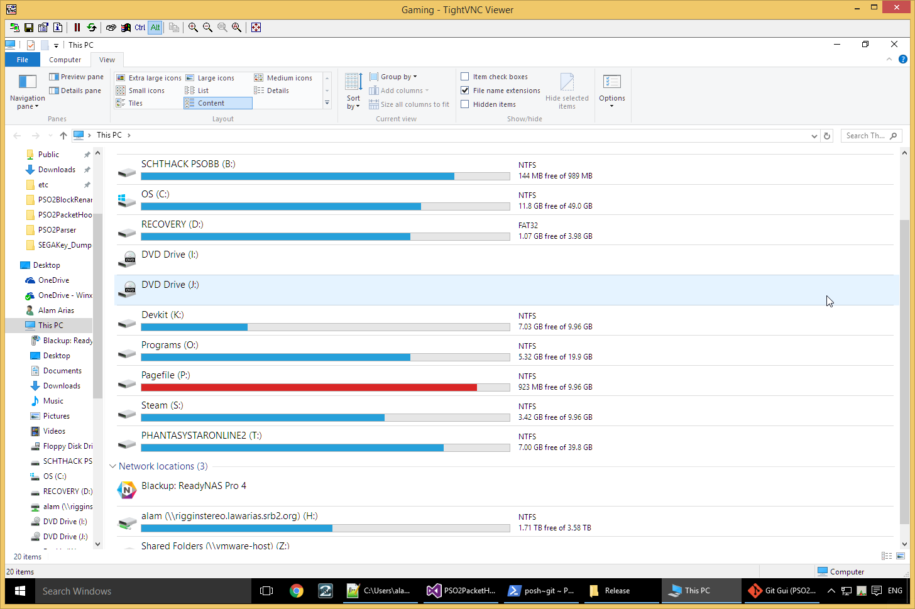Choose Extra large icons layout
Image resolution: width=915 pixels, height=609 pixels.
point(149,78)
